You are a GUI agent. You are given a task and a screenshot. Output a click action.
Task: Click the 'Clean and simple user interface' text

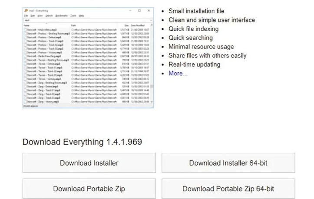click(212, 20)
